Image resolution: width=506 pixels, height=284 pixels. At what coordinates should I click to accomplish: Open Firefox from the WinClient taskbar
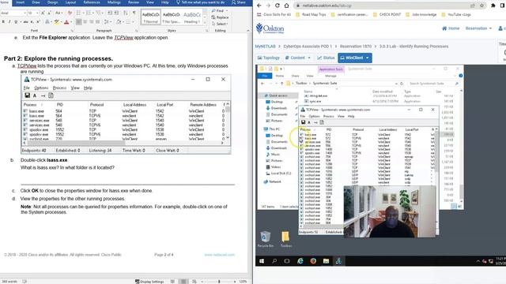click(x=313, y=261)
